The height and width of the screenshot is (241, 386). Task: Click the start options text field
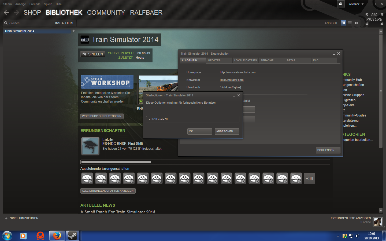(x=193, y=119)
